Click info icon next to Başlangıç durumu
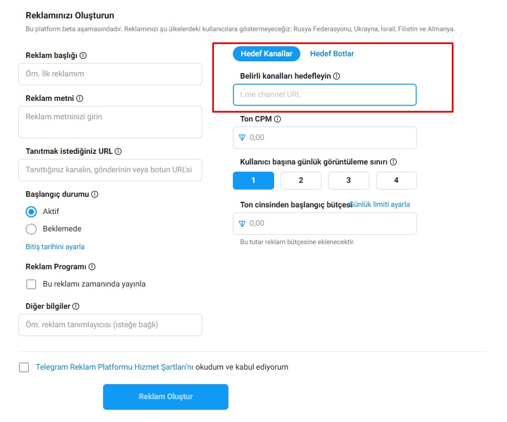 point(95,194)
